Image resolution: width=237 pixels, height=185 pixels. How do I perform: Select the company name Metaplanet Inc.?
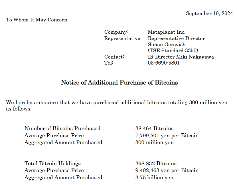pos(166,32)
